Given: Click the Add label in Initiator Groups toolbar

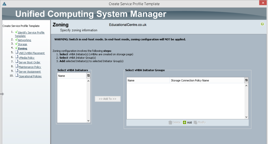Looking at the screenshot, I should coord(189,123).
